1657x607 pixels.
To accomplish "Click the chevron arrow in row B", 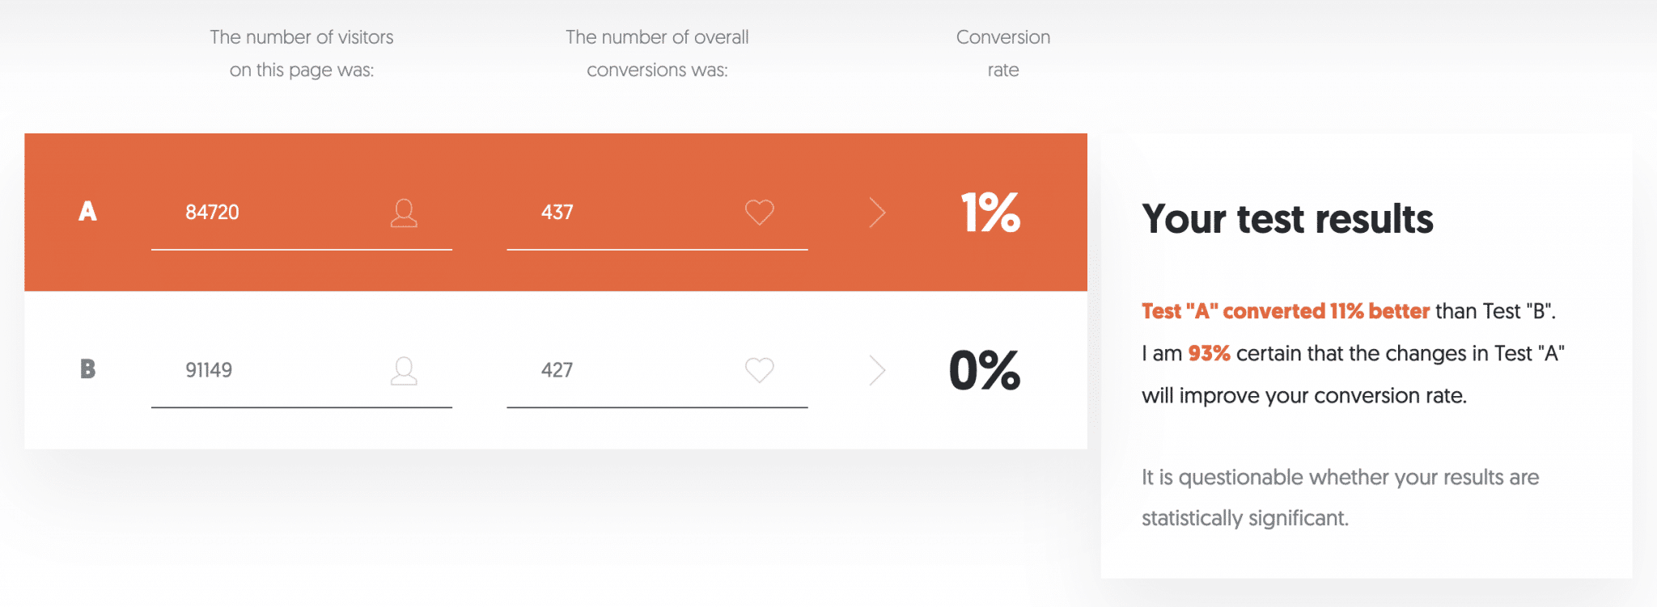I will 877,370.
